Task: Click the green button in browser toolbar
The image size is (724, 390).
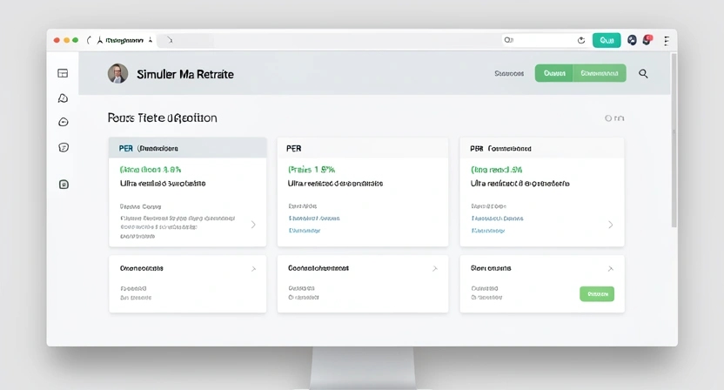Action: point(607,40)
